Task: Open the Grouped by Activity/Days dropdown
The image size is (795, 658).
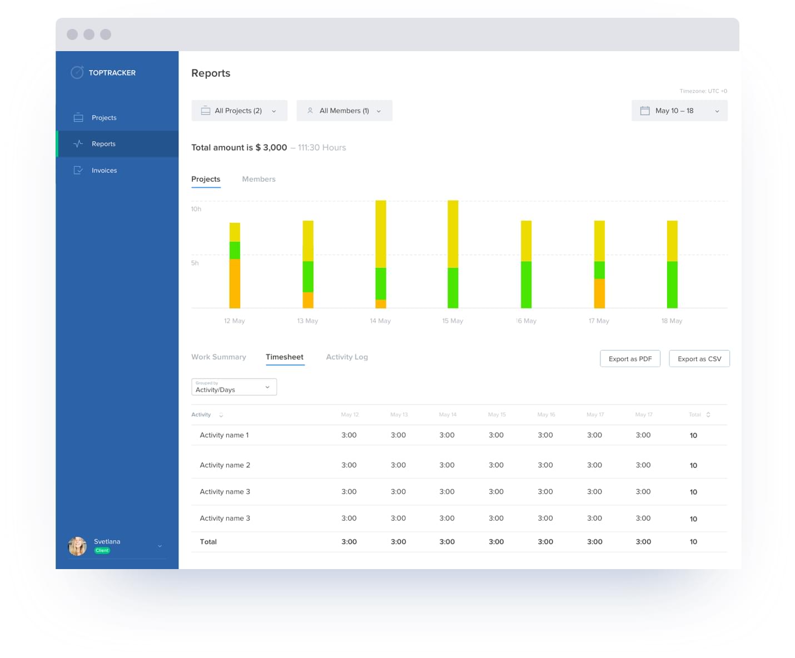Action: coord(233,387)
